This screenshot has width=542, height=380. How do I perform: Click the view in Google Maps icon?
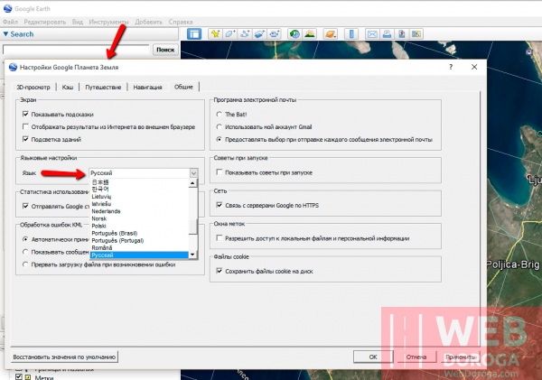point(416,34)
